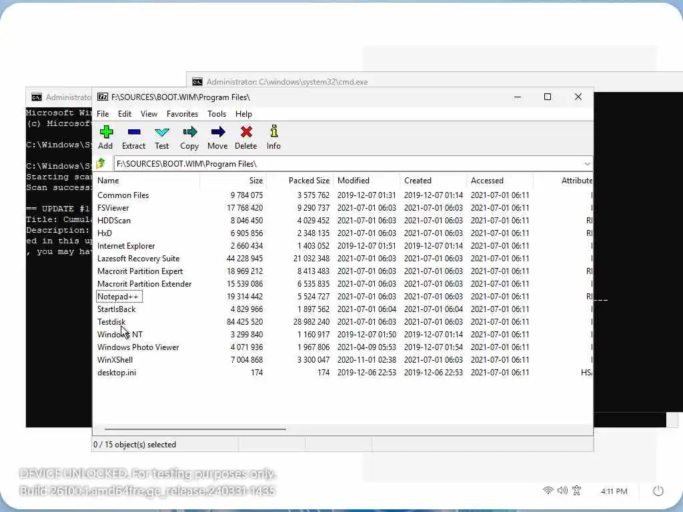Click packed size value 21 032 348
Image resolution: width=683 pixels, height=512 pixels.
(x=311, y=258)
